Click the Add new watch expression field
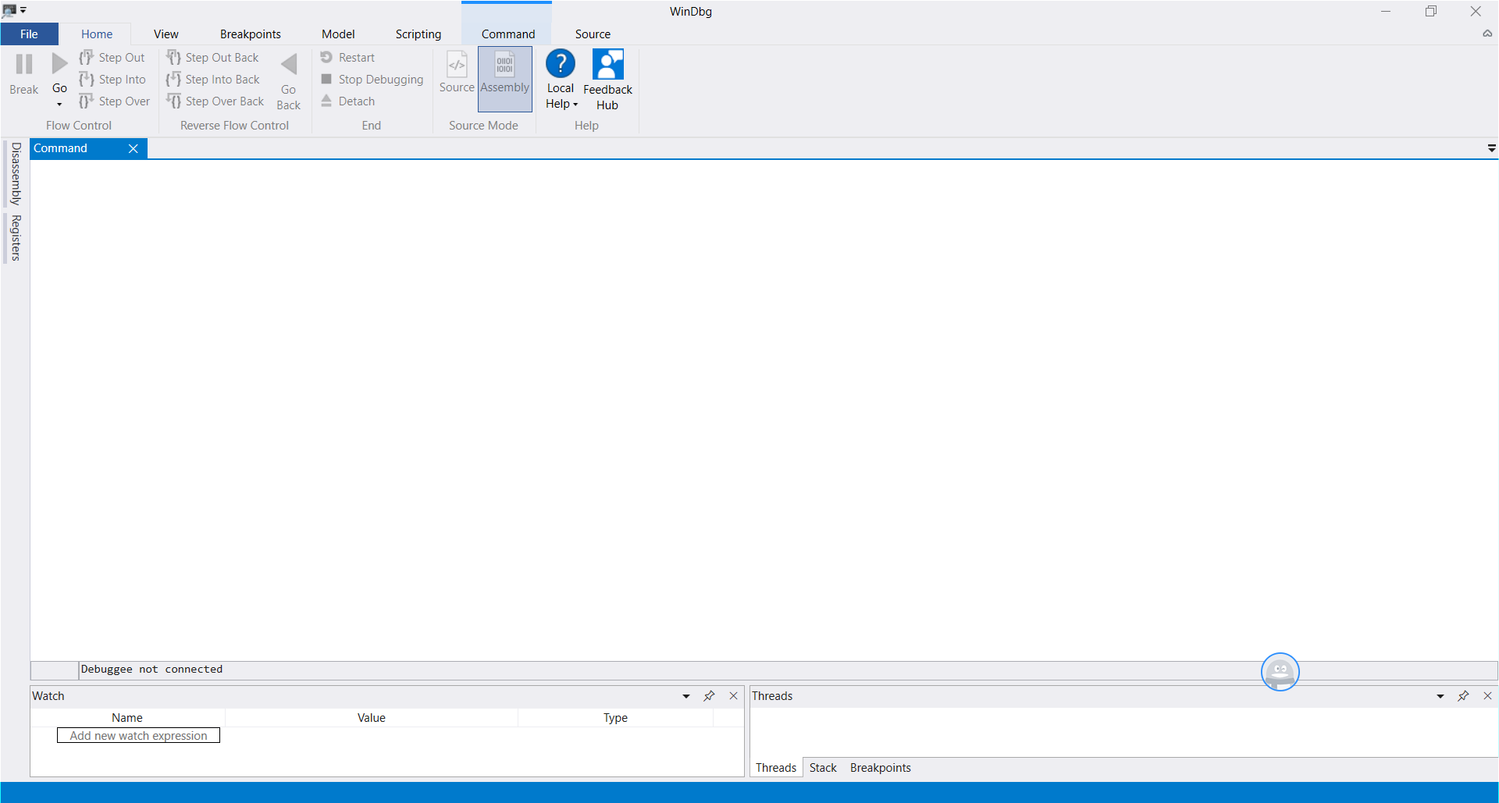Screen dimensions: 1499x803 [x=138, y=736]
